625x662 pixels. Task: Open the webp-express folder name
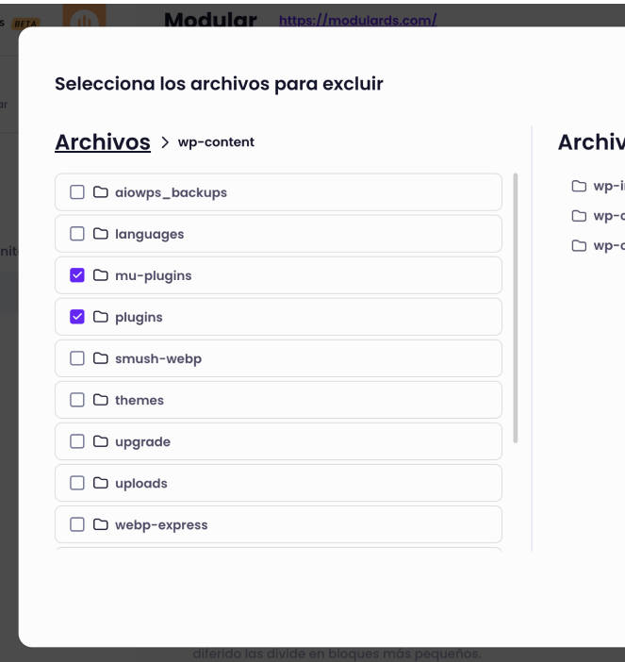(x=161, y=525)
